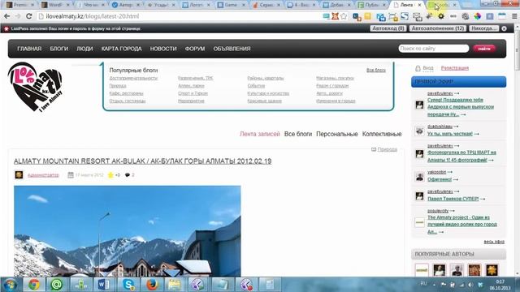Open the ЛЮДИ menu item

point(84,49)
